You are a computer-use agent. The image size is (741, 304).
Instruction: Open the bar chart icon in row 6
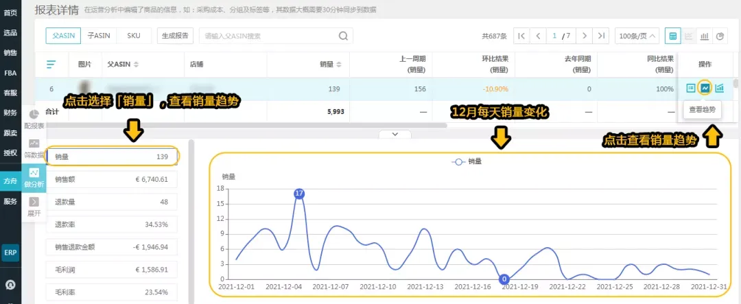click(719, 88)
